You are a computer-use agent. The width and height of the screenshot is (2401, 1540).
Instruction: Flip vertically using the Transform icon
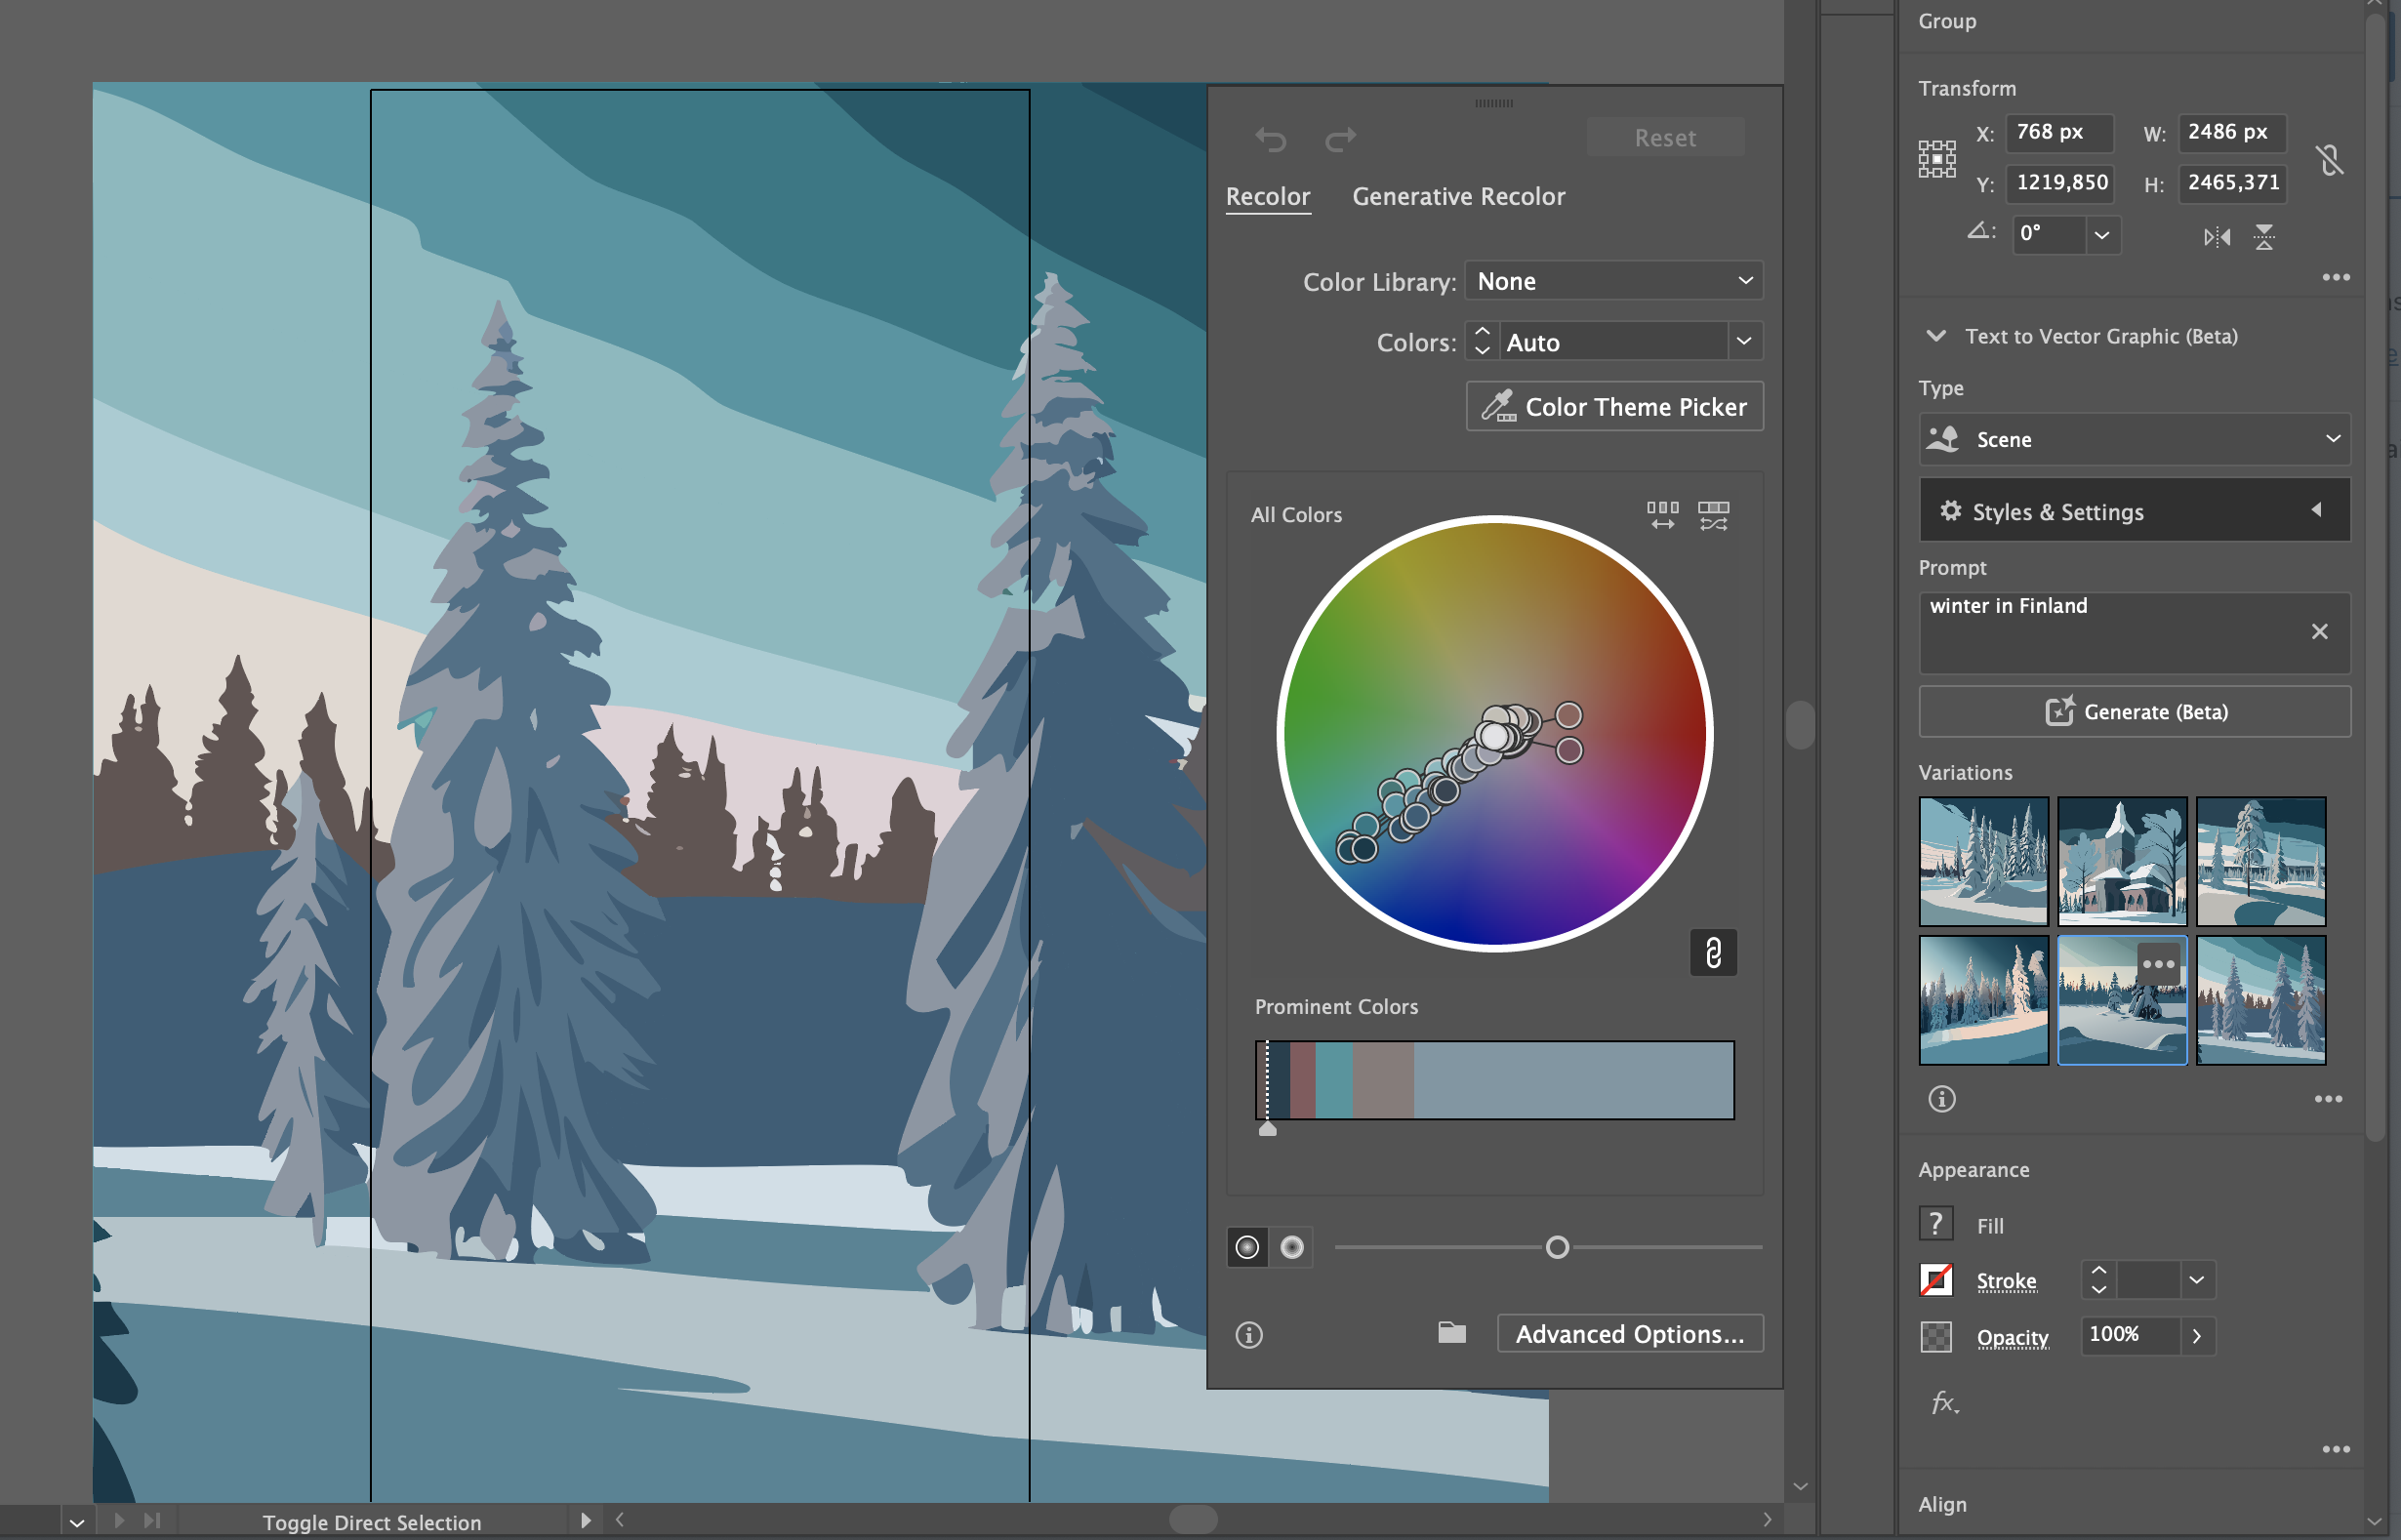2264,237
